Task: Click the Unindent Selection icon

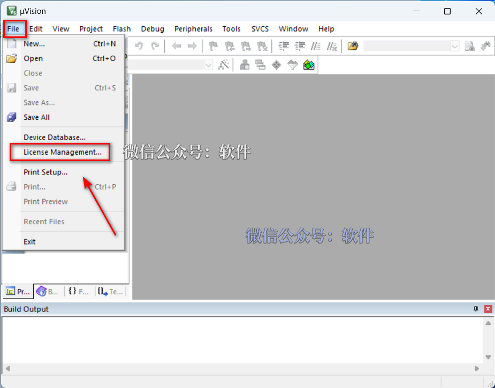Action: coord(300,46)
